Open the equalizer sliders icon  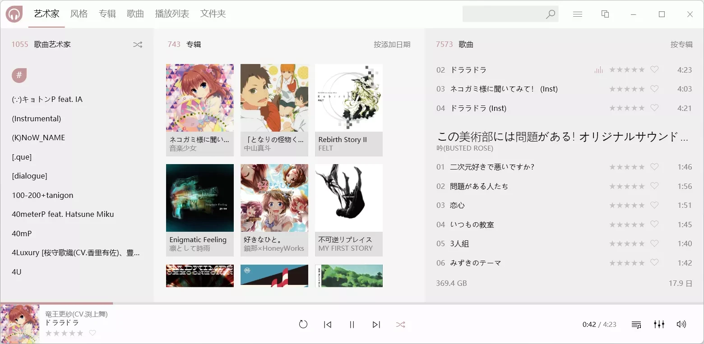tap(659, 325)
